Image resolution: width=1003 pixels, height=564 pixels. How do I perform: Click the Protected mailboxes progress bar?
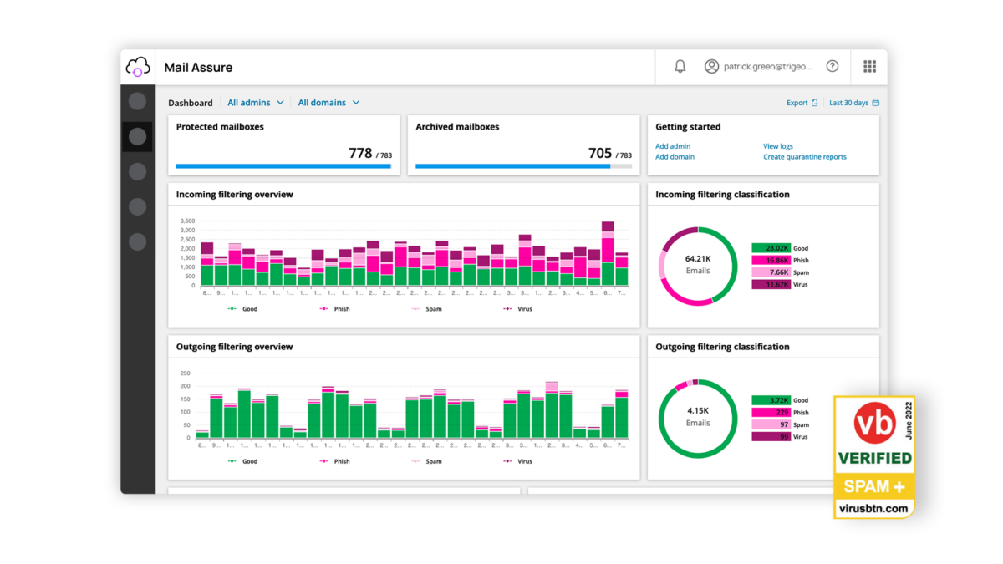[283, 166]
